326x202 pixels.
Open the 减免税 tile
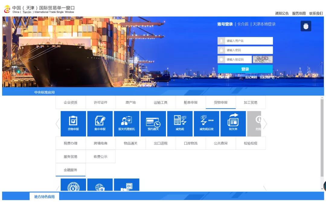click(x=180, y=123)
